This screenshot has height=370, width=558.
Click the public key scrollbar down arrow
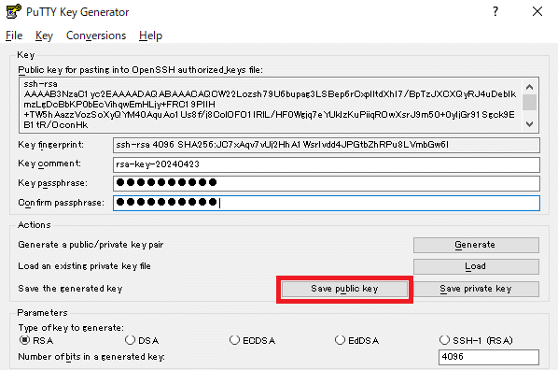click(x=529, y=124)
